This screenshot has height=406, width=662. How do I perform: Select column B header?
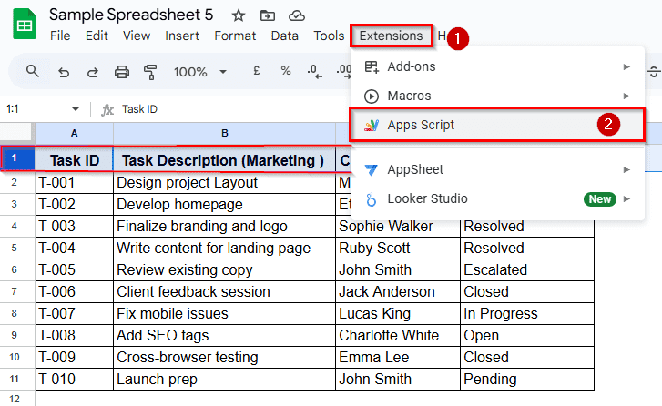tap(224, 133)
